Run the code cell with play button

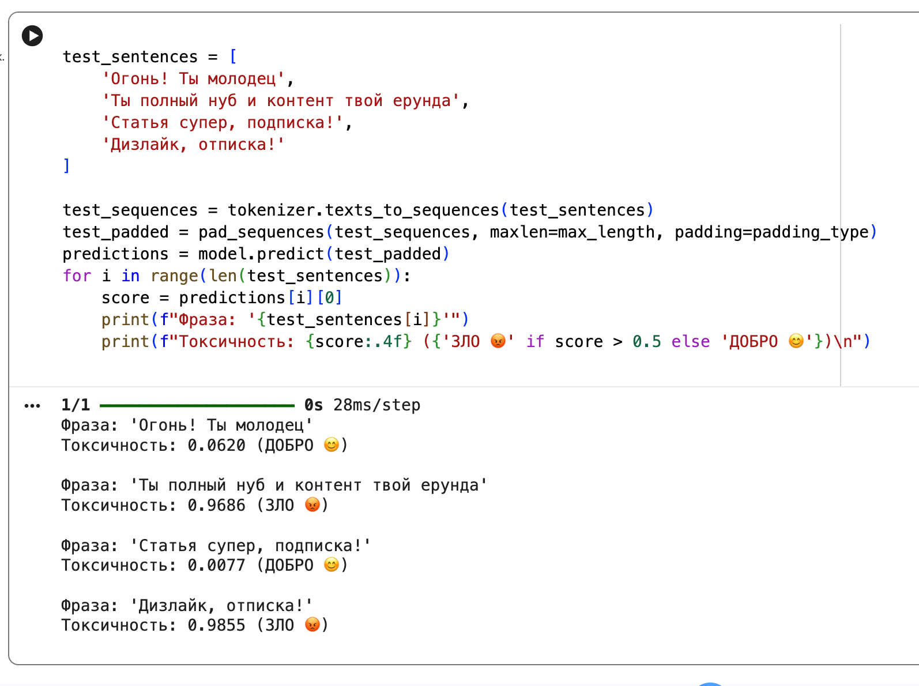[x=32, y=36]
